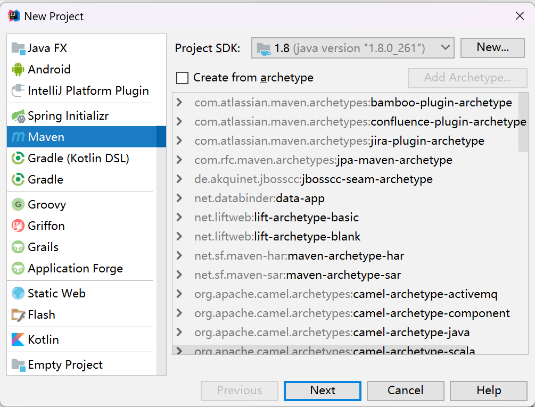Click the Flash folder icon
The height and width of the screenshot is (407, 535).
pos(18,314)
